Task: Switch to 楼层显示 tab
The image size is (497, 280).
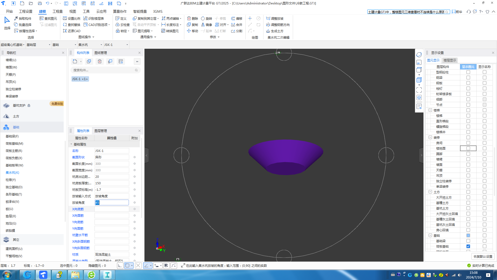Action: 450,60
